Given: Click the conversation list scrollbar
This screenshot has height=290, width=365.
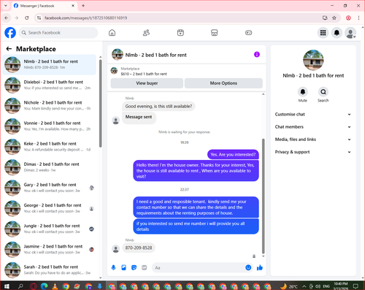Looking at the screenshot, I should 100,103.
